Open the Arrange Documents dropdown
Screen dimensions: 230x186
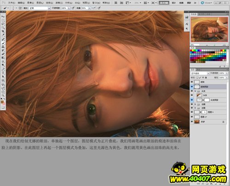pyautogui.click(x=146, y=3)
